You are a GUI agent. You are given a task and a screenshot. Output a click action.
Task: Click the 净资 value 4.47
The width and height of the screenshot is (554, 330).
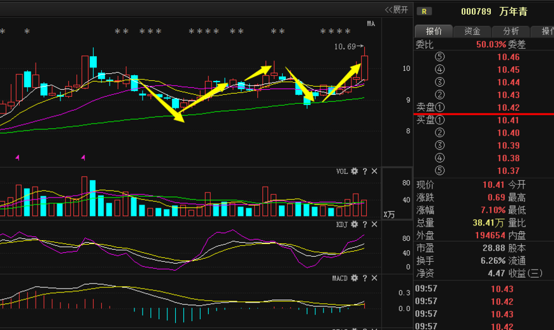tap(497, 273)
